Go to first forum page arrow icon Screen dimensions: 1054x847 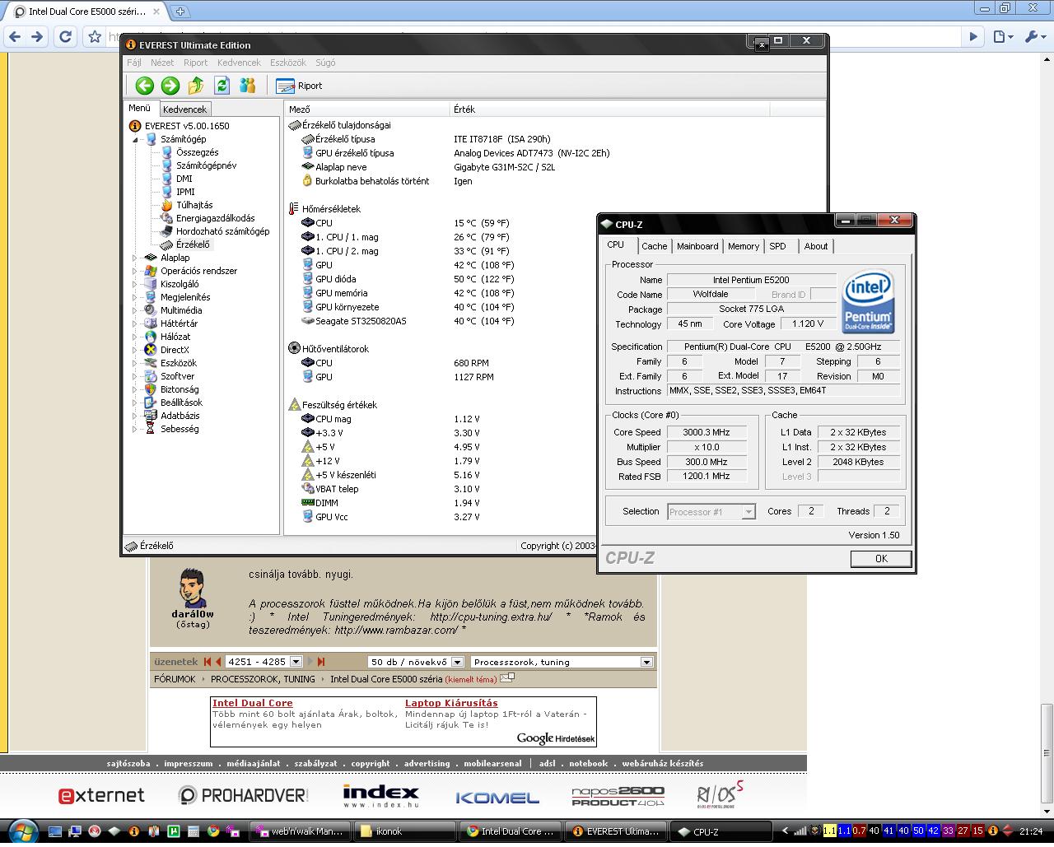point(208,662)
